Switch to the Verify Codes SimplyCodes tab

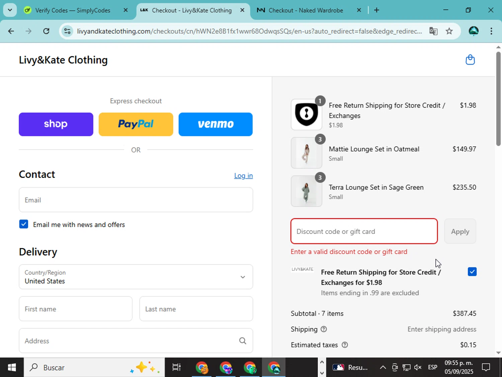tap(73, 10)
